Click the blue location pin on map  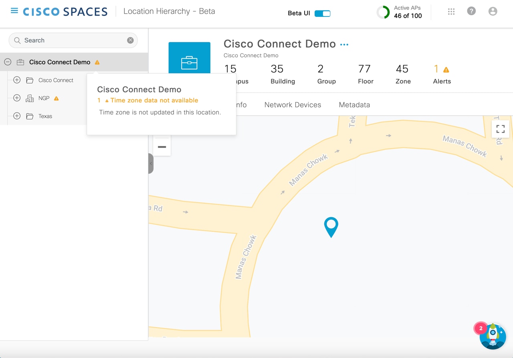coord(331,227)
